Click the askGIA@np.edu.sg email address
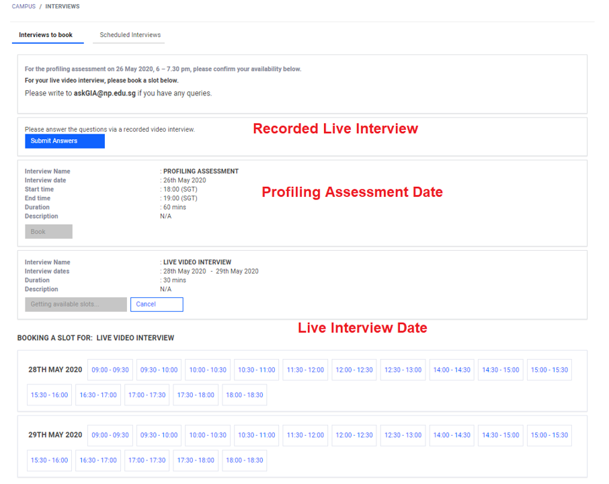This screenshot has height=484, width=609. (x=105, y=93)
